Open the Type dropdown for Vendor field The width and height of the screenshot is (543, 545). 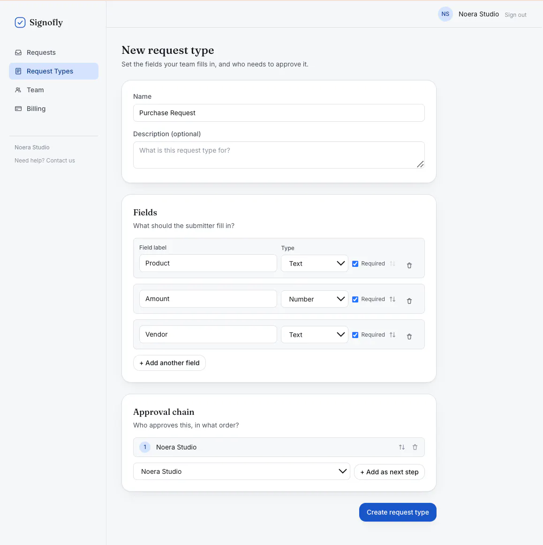[x=315, y=334]
